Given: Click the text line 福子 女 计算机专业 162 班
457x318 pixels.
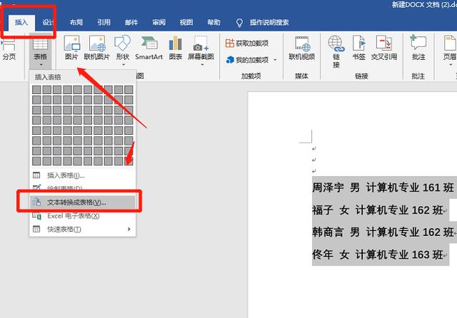Looking at the screenshot, I should pyautogui.click(x=378, y=210).
